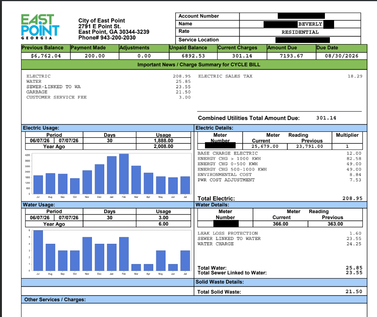
Task: Click the February bar in electric usage chart
Action: click(x=124, y=174)
